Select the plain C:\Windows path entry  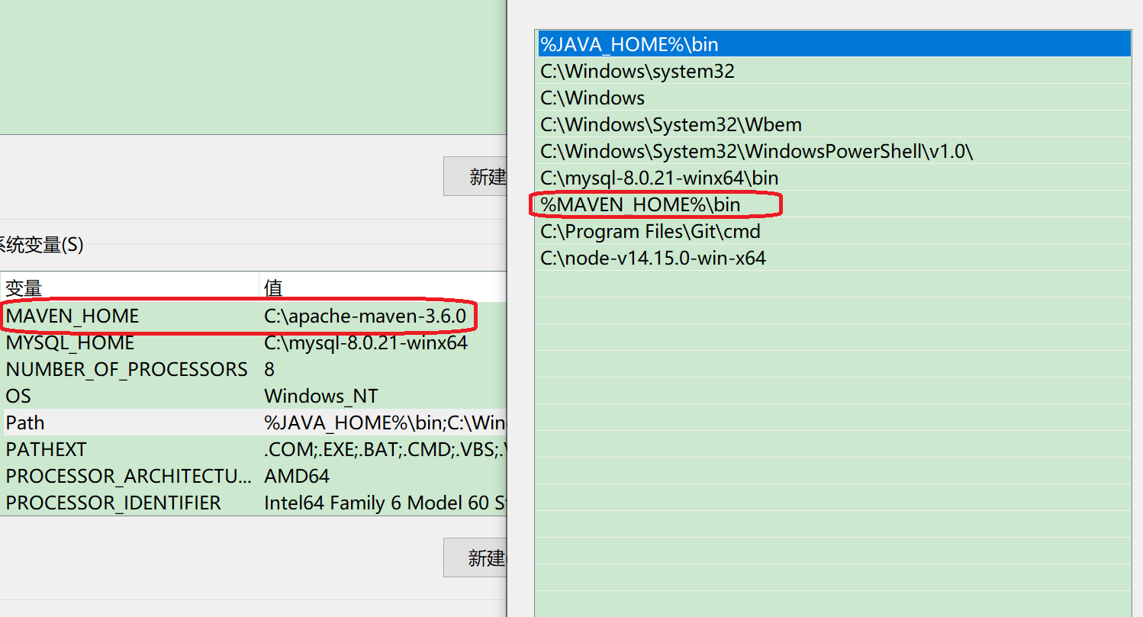click(x=593, y=98)
